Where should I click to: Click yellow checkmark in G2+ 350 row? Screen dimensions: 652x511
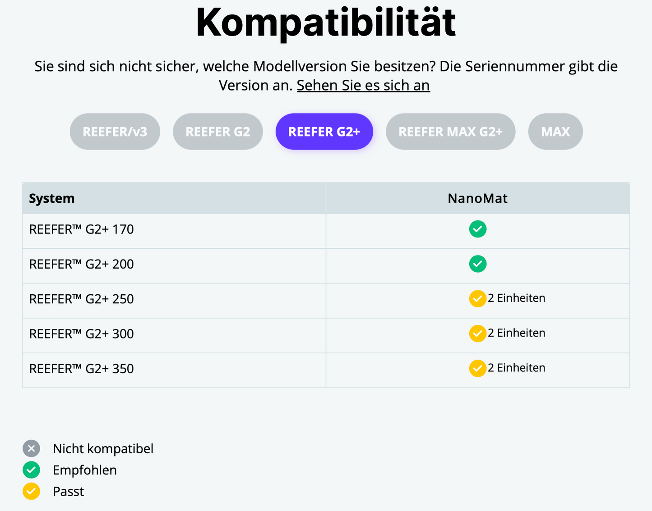477,368
